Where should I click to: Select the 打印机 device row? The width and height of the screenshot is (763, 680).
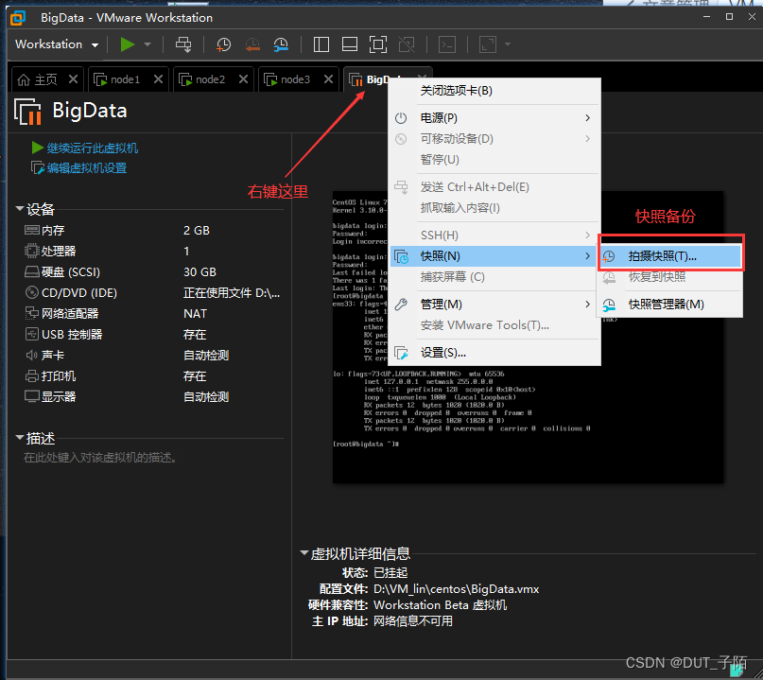click(x=152, y=376)
